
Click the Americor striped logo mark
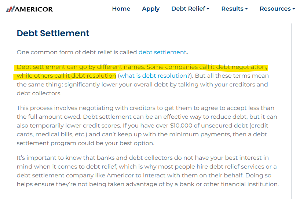click(10, 9)
